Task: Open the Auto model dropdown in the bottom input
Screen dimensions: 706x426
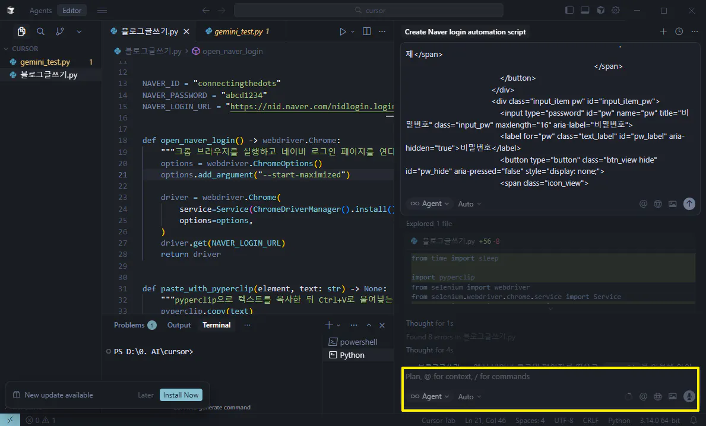Action: (470, 397)
